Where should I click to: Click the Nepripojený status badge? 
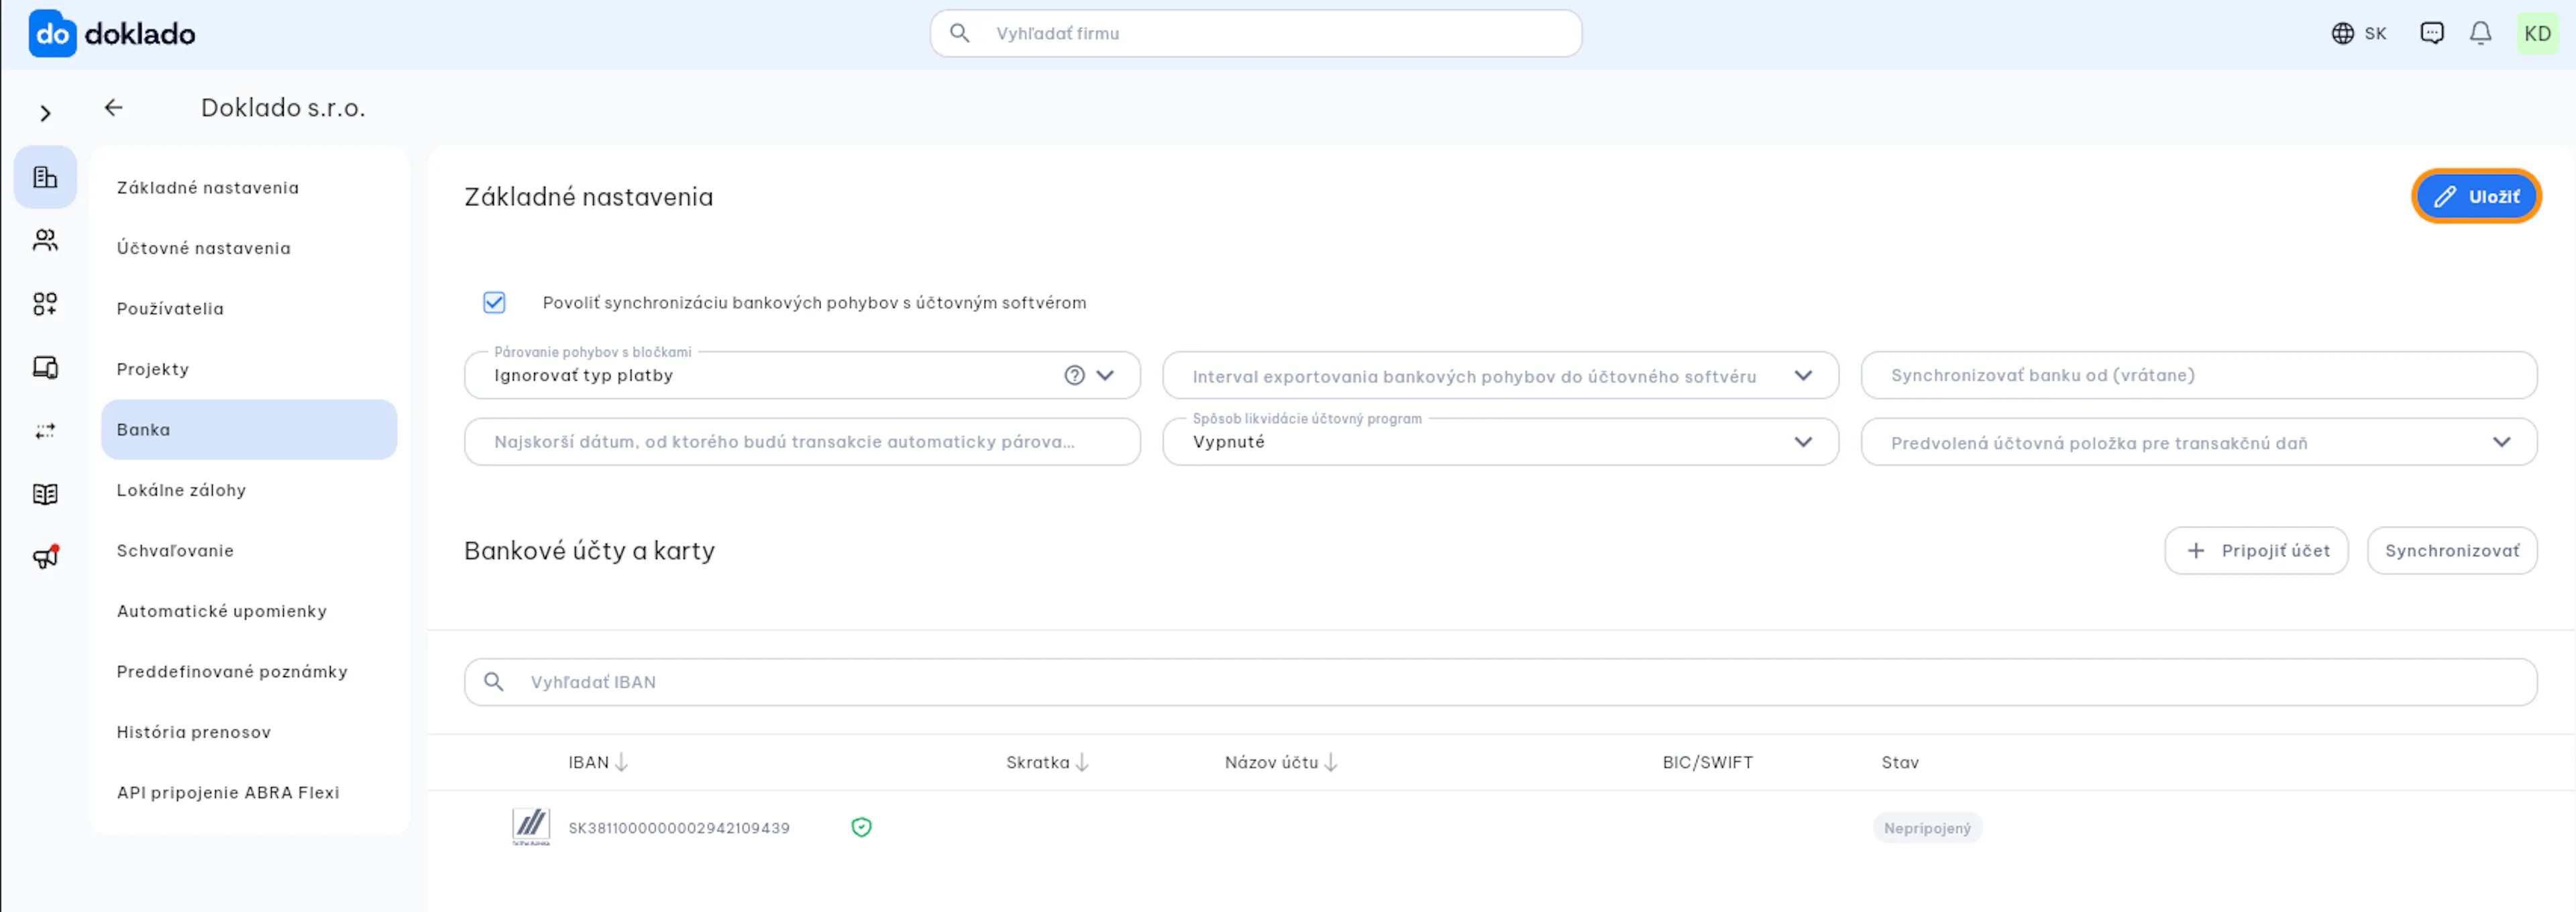1927,828
